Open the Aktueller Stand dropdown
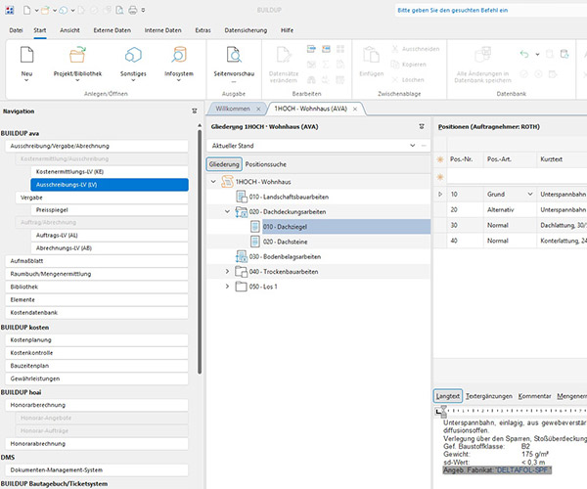The height and width of the screenshot is (489, 587). click(x=413, y=145)
